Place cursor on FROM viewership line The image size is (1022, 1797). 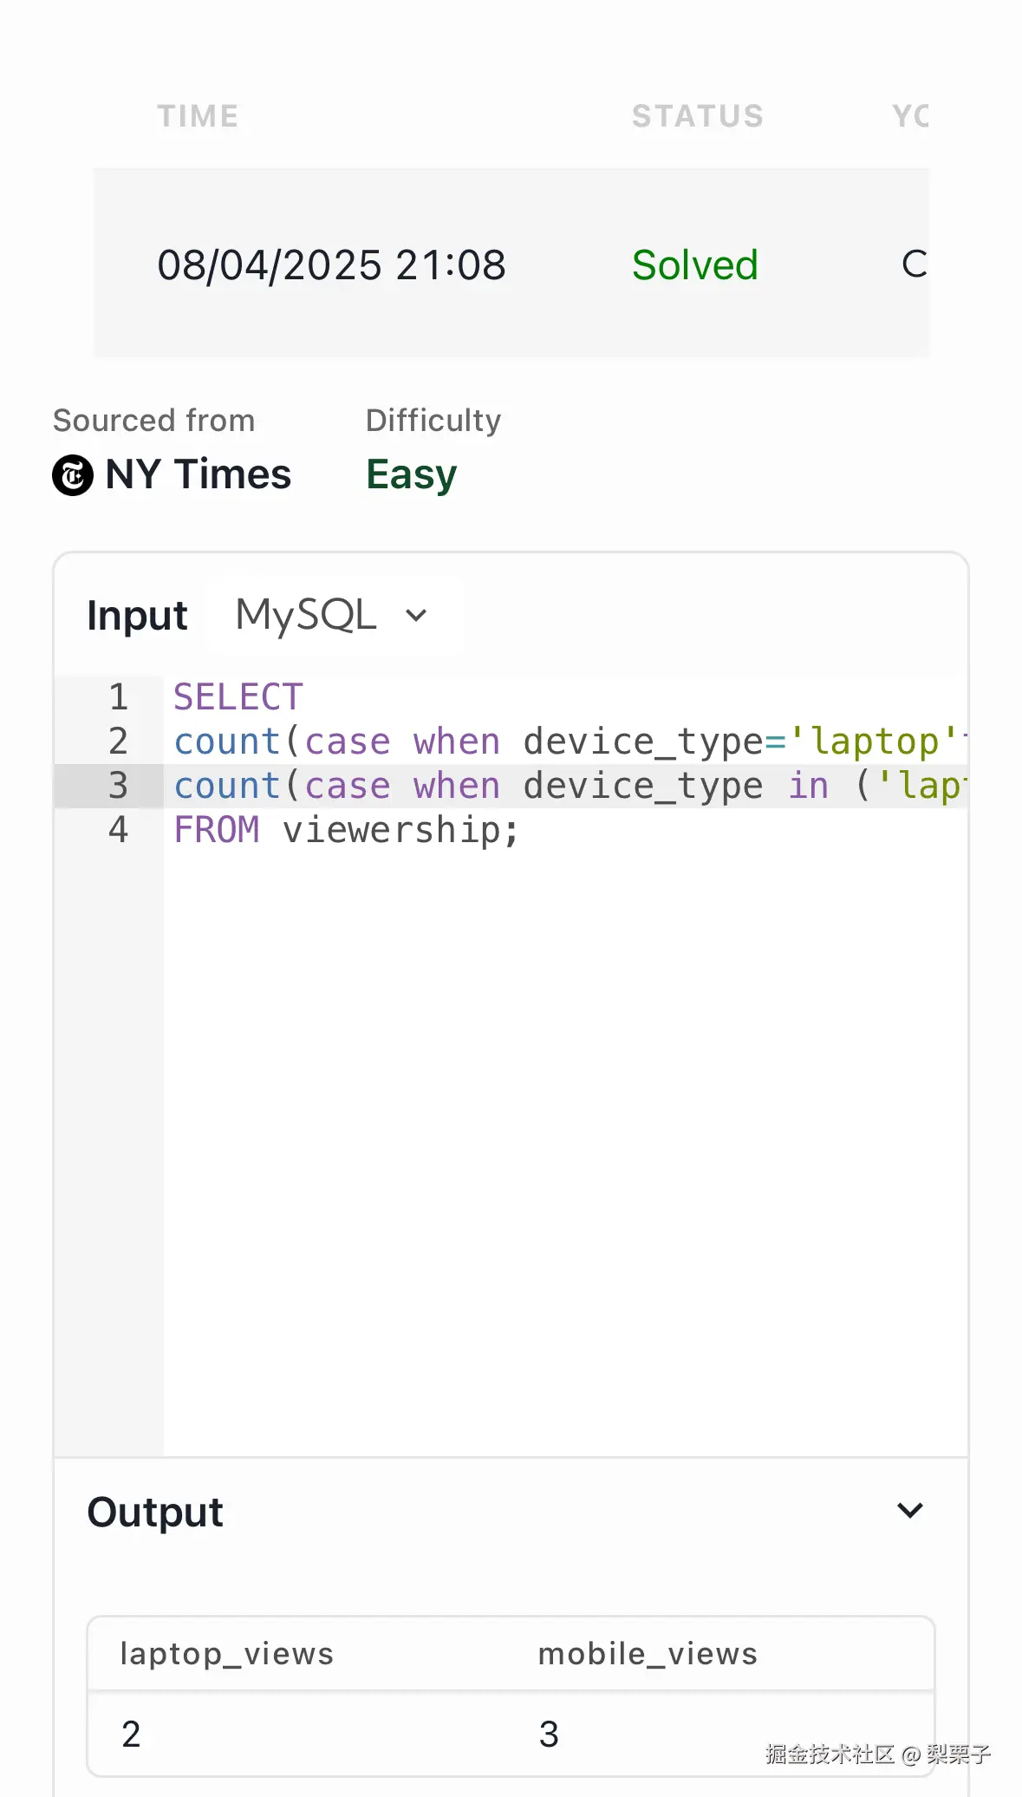tap(347, 830)
